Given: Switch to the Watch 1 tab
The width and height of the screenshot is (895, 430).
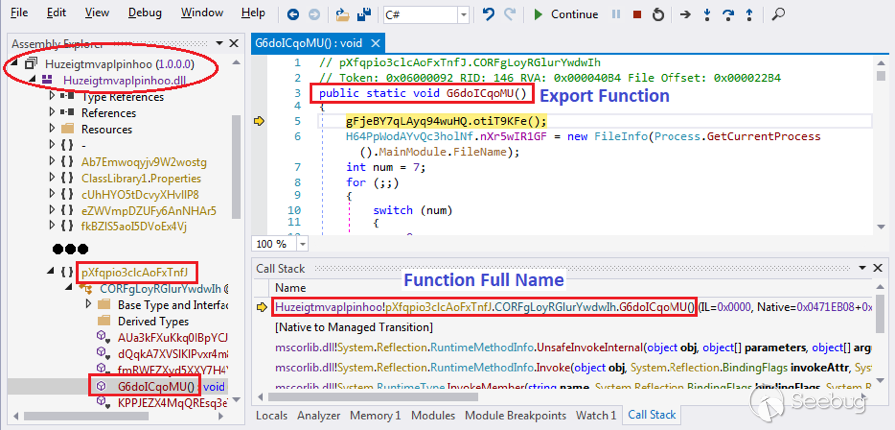Looking at the screenshot, I should [596, 416].
